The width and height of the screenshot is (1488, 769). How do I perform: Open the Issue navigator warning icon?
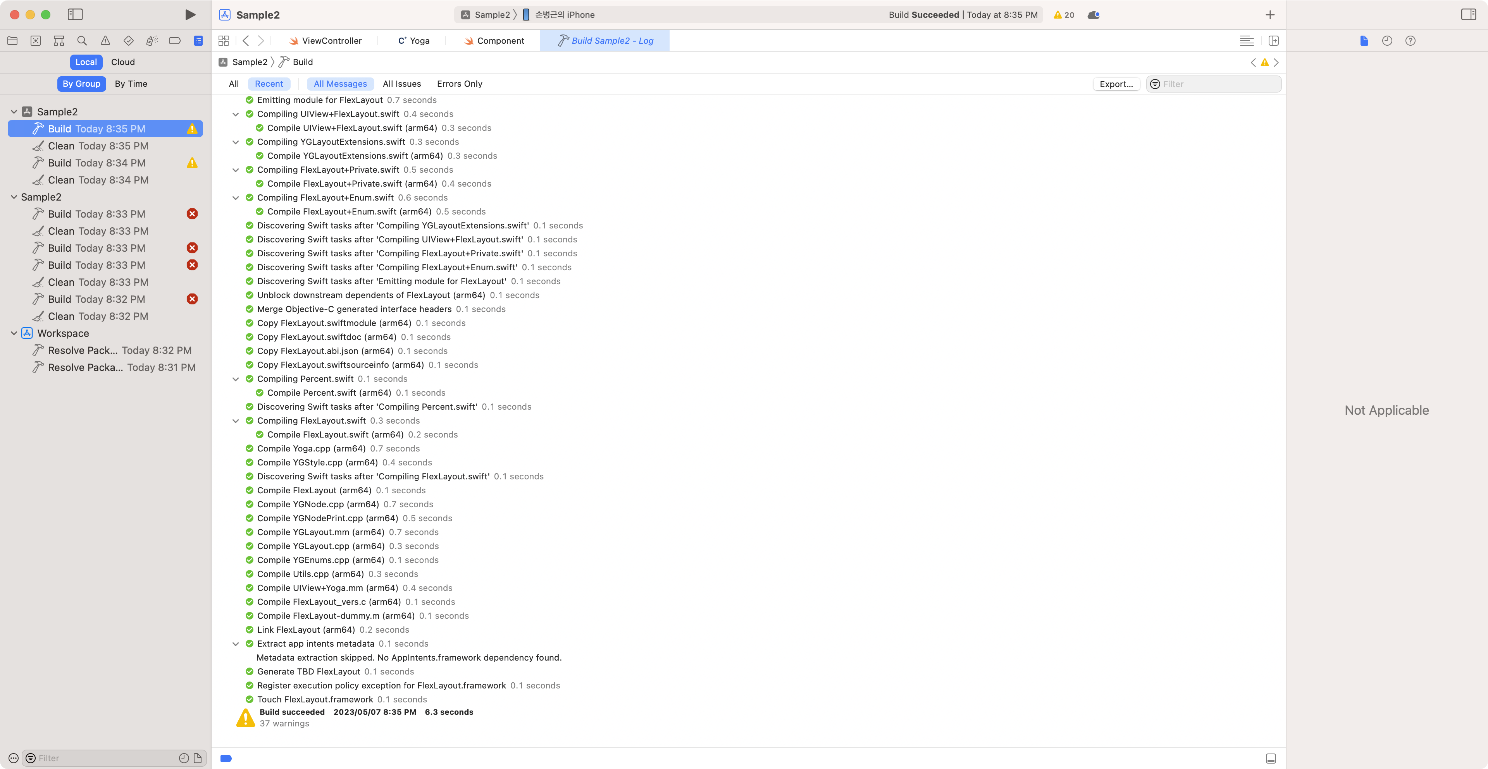click(x=105, y=40)
